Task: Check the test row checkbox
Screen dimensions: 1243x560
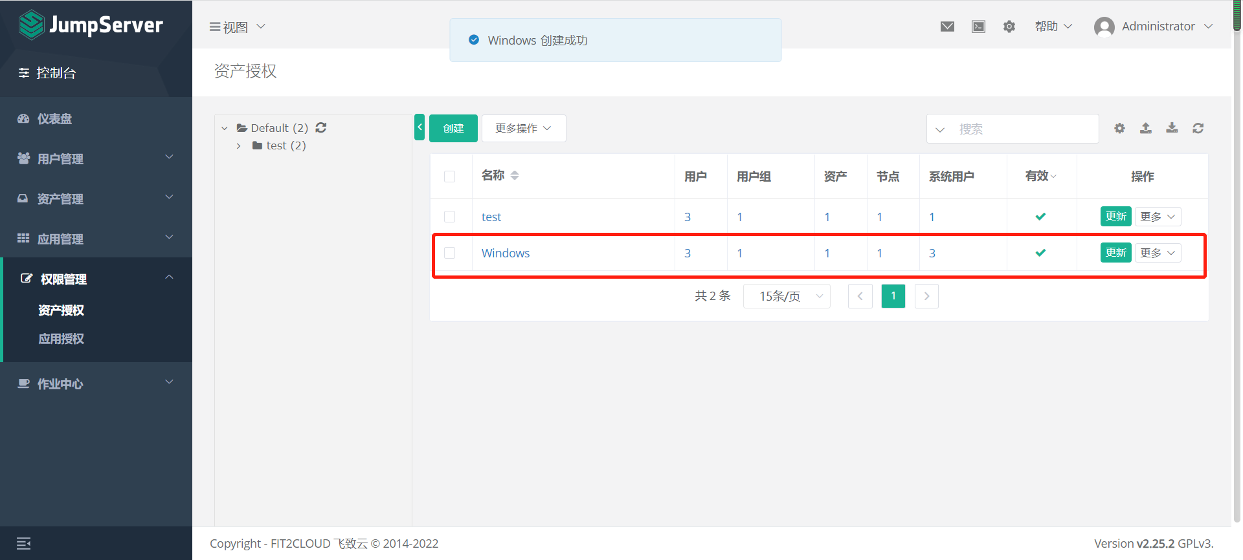Action: click(x=449, y=217)
